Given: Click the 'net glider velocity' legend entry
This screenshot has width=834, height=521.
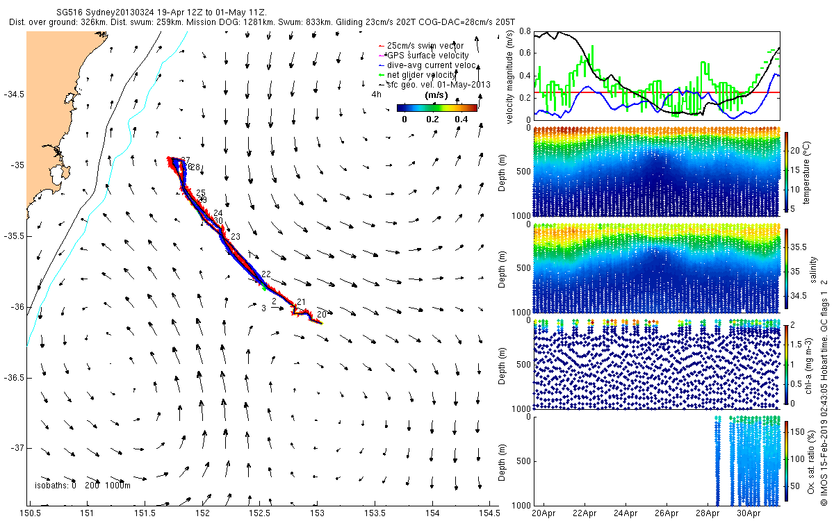Looking at the screenshot, I should click(416, 75).
